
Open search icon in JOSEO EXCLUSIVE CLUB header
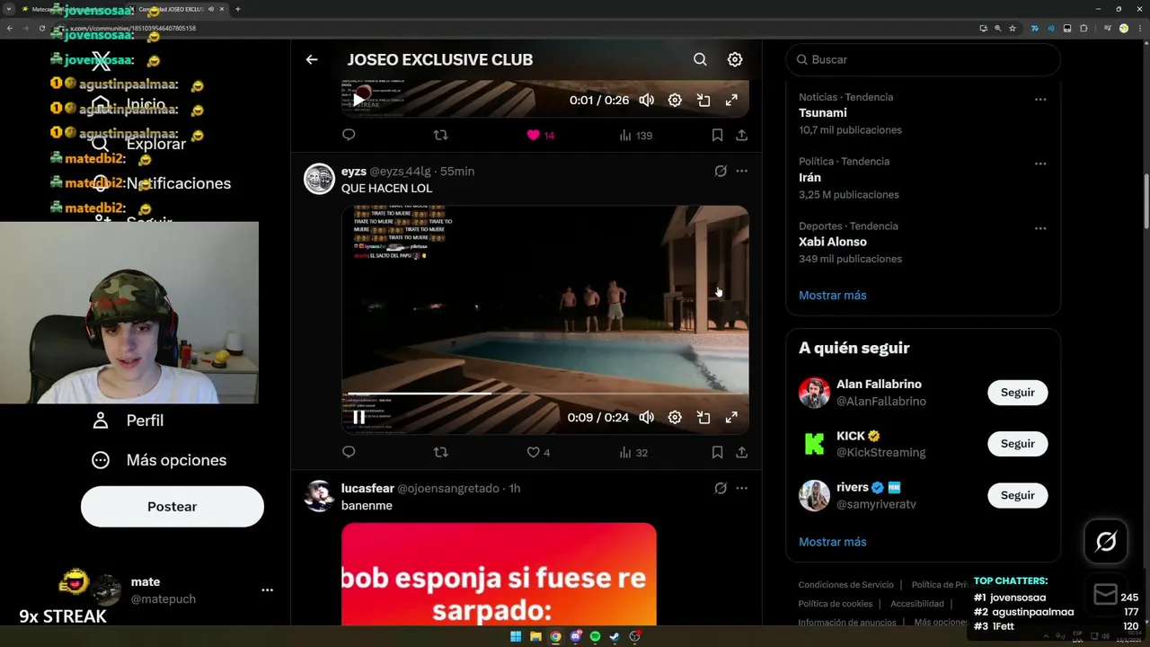(x=700, y=59)
